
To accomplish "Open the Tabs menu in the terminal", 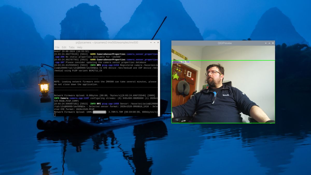I will [72, 47].
